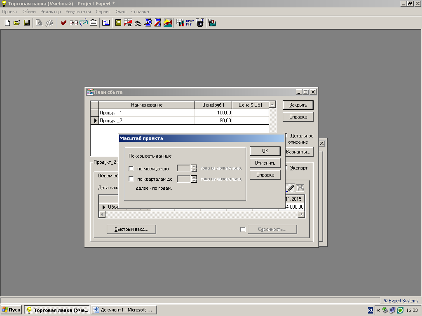This screenshot has height=316, width=422.
Task: Tick the Экспорт checkbox
Action: [x=287, y=168]
